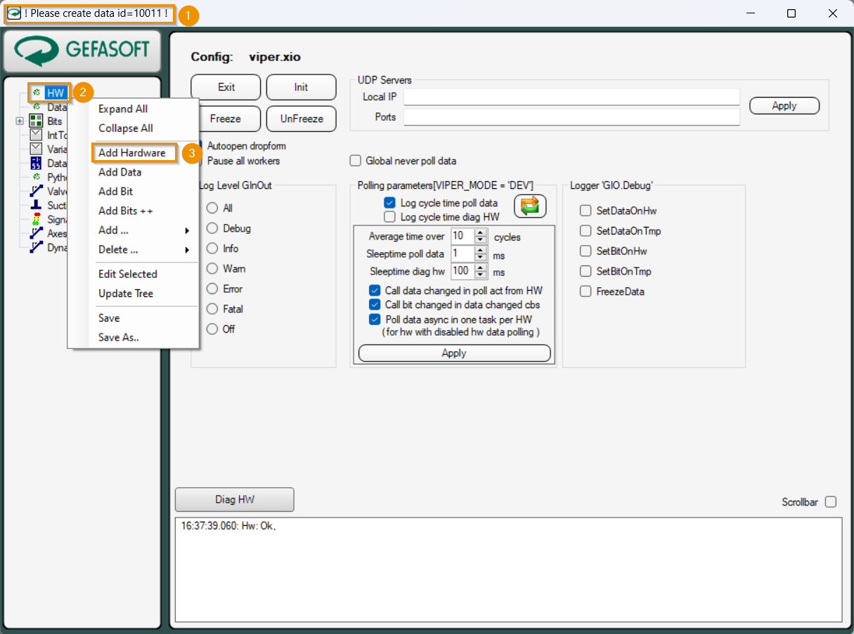Click the Axes node icon in tree
The image size is (854, 634).
pos(36,233)
